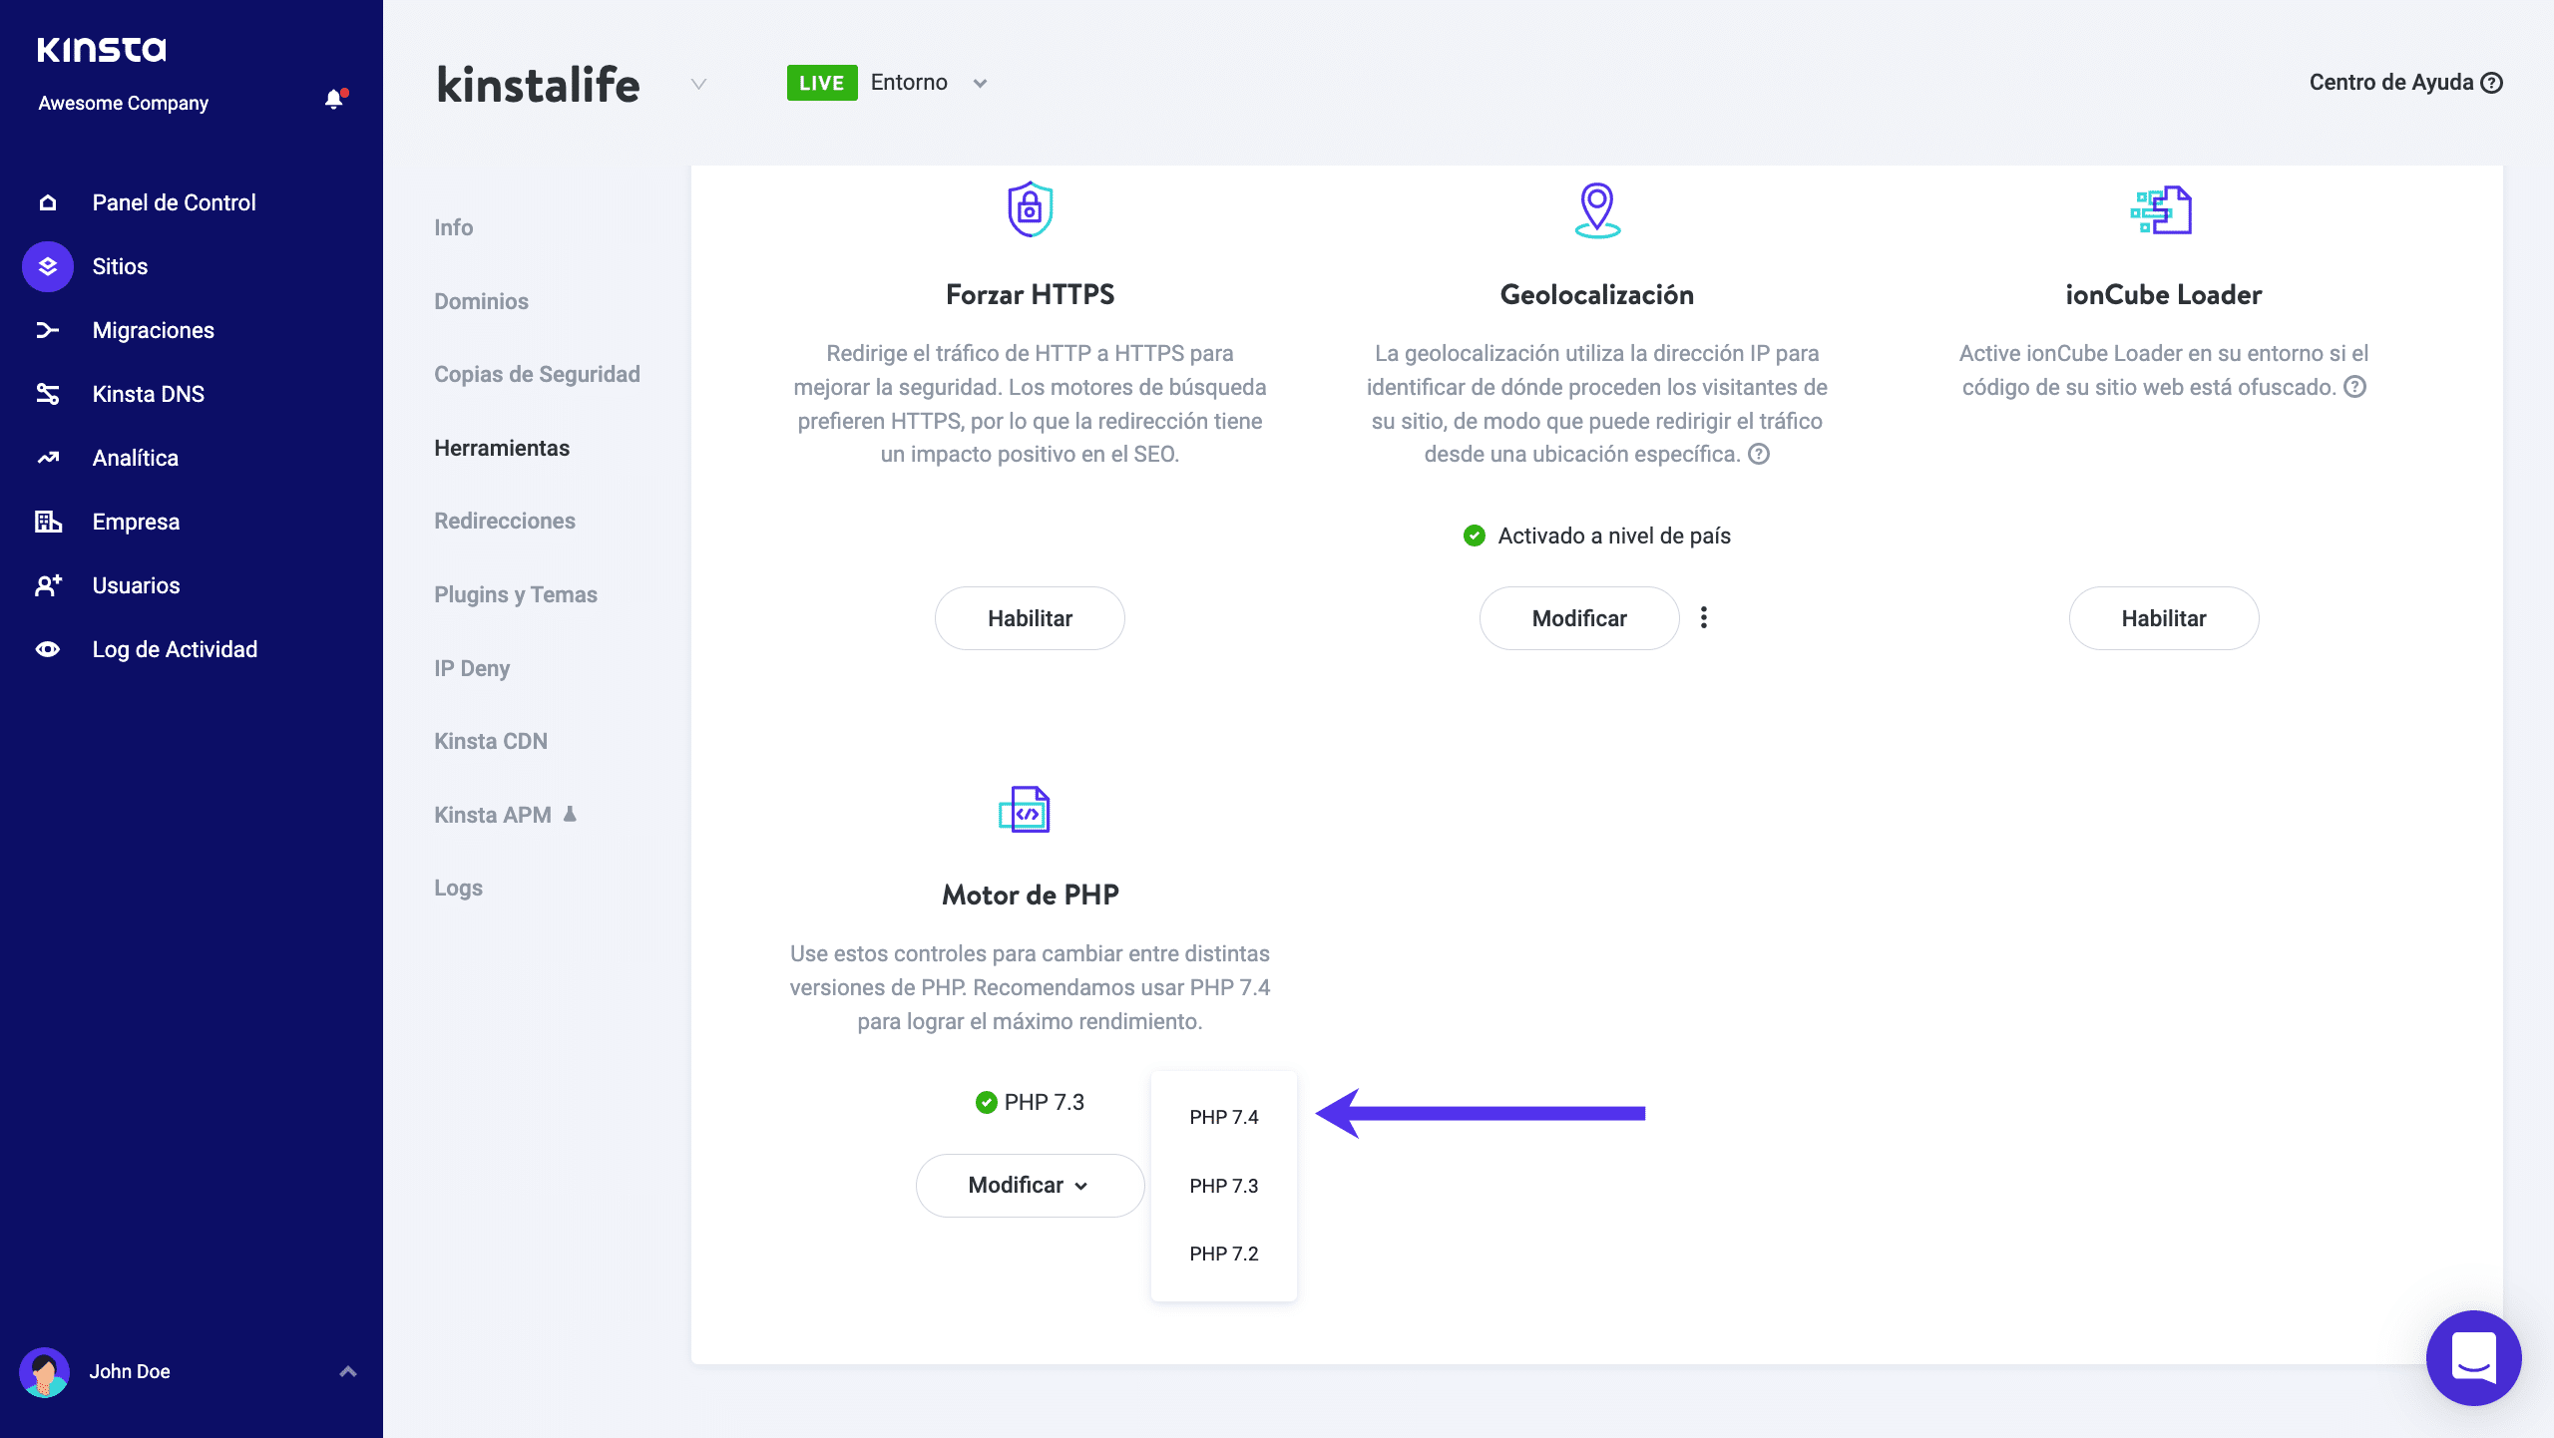The height and width of the screenshot is (1438, 2554).
Task: Open the chat support bubble
Action: [x=2473, y=1357]
